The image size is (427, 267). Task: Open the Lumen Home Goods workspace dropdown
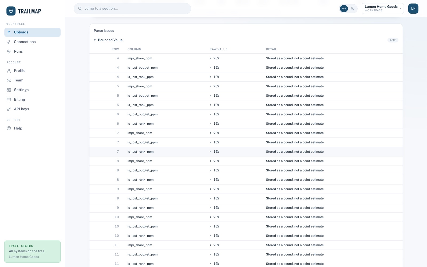383,9
